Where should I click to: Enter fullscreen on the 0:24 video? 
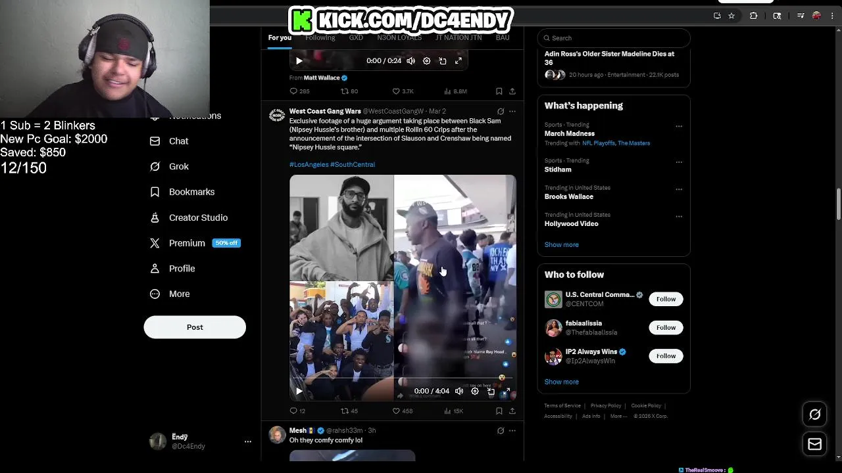pyautogui.click(x=458, y=61)
